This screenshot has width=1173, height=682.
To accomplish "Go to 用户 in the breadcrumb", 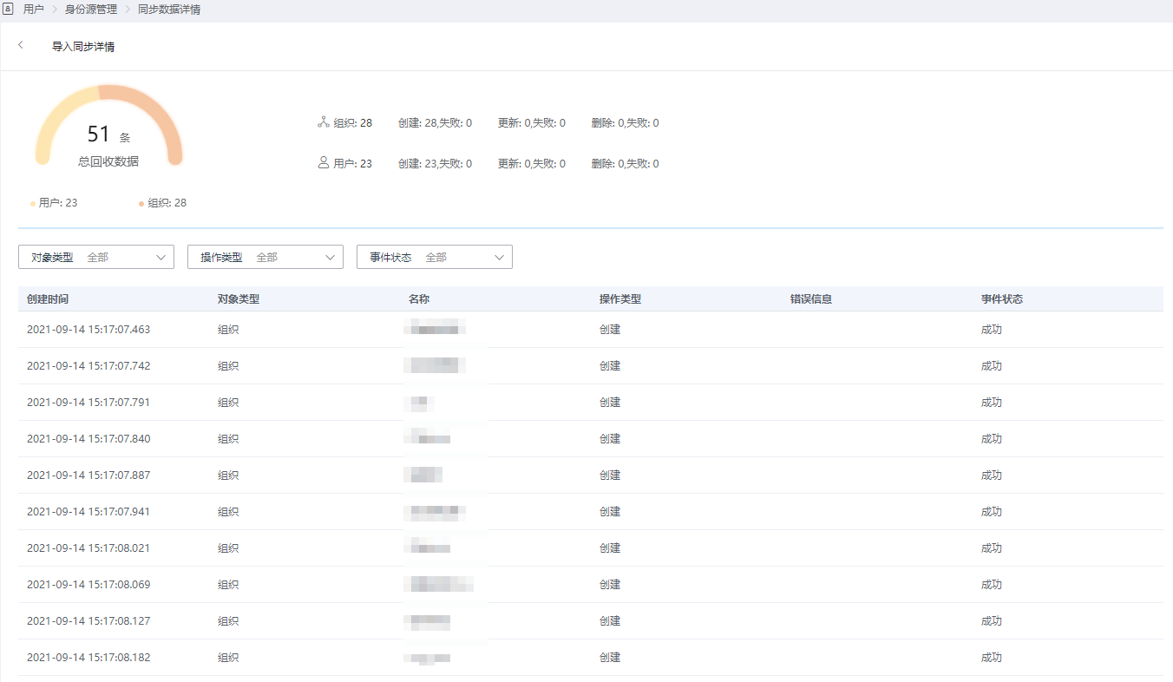I will 34,10.
